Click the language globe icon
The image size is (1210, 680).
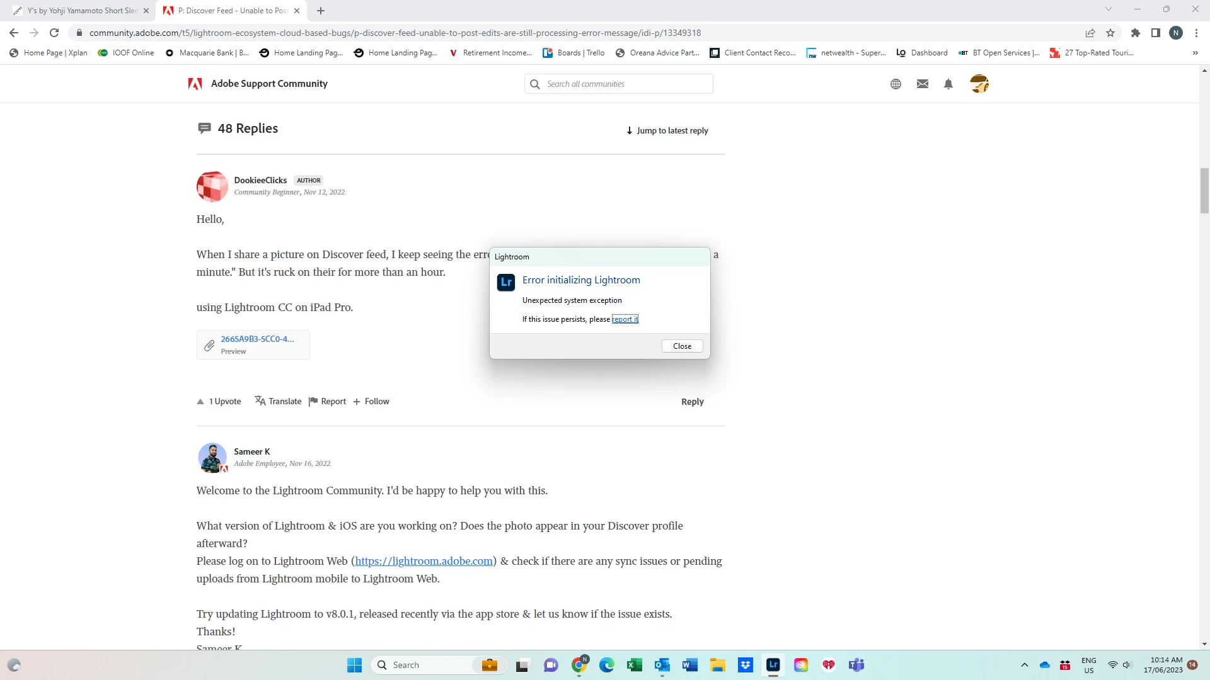click(896, 84)
